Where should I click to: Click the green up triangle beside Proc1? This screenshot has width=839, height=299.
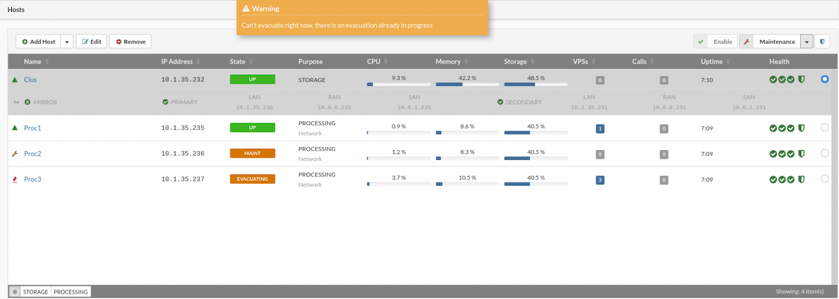[x=14, y=128]
